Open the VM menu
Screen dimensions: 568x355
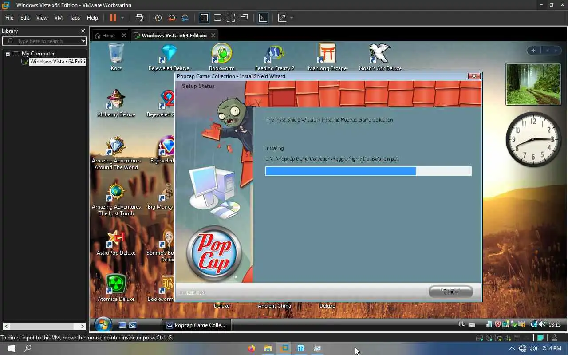59,18
